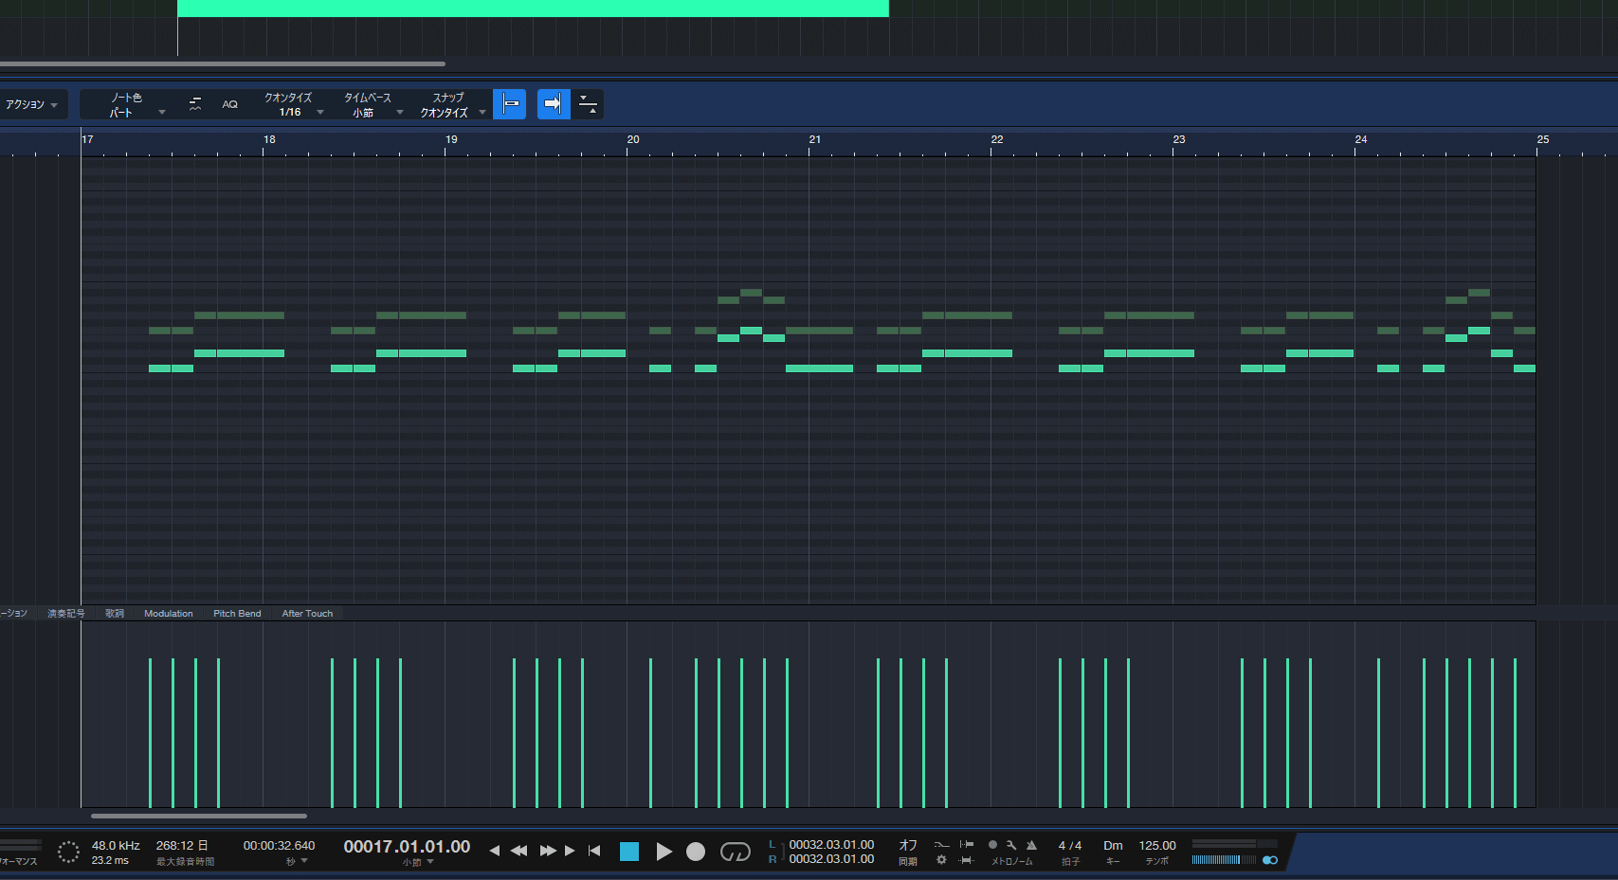Click the L loop start position value
The image size is (1618, 880).
[831, 845]
